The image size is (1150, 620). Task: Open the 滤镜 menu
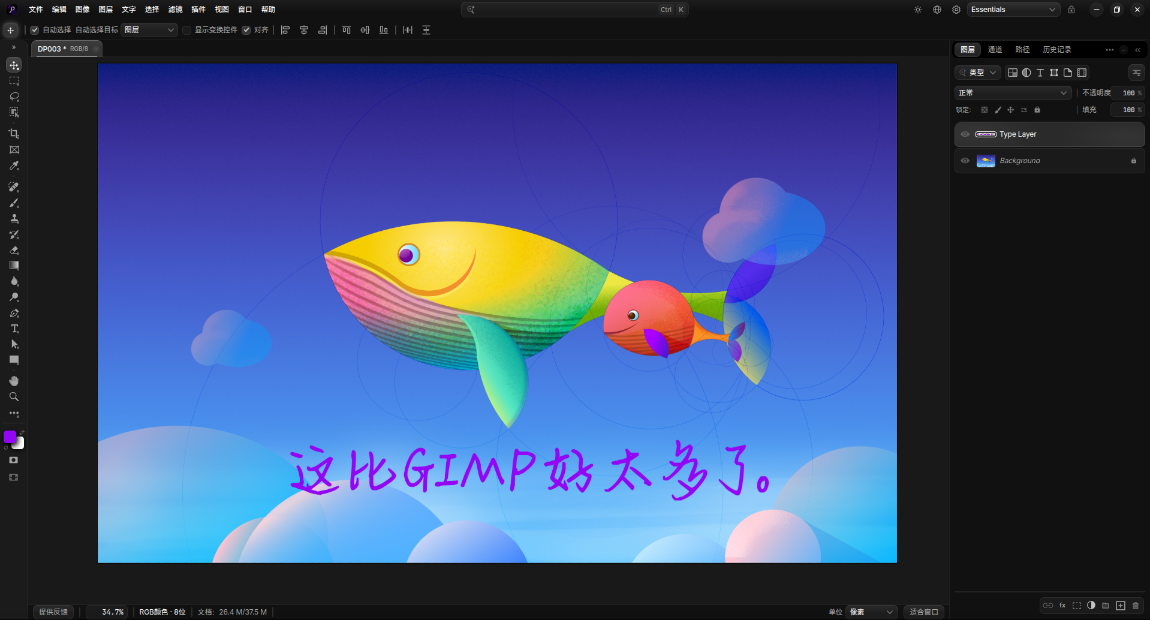tap(175, 10)
